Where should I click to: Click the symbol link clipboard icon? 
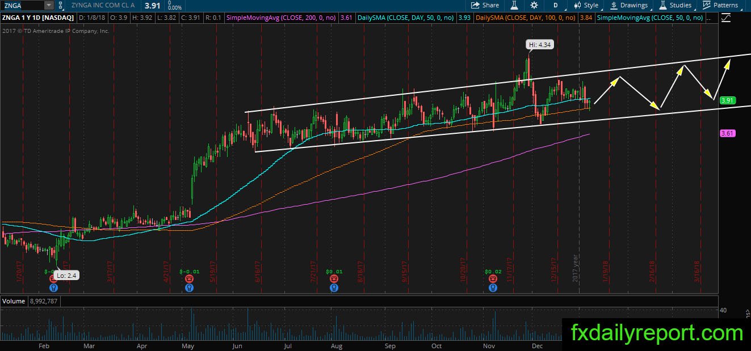61,5
